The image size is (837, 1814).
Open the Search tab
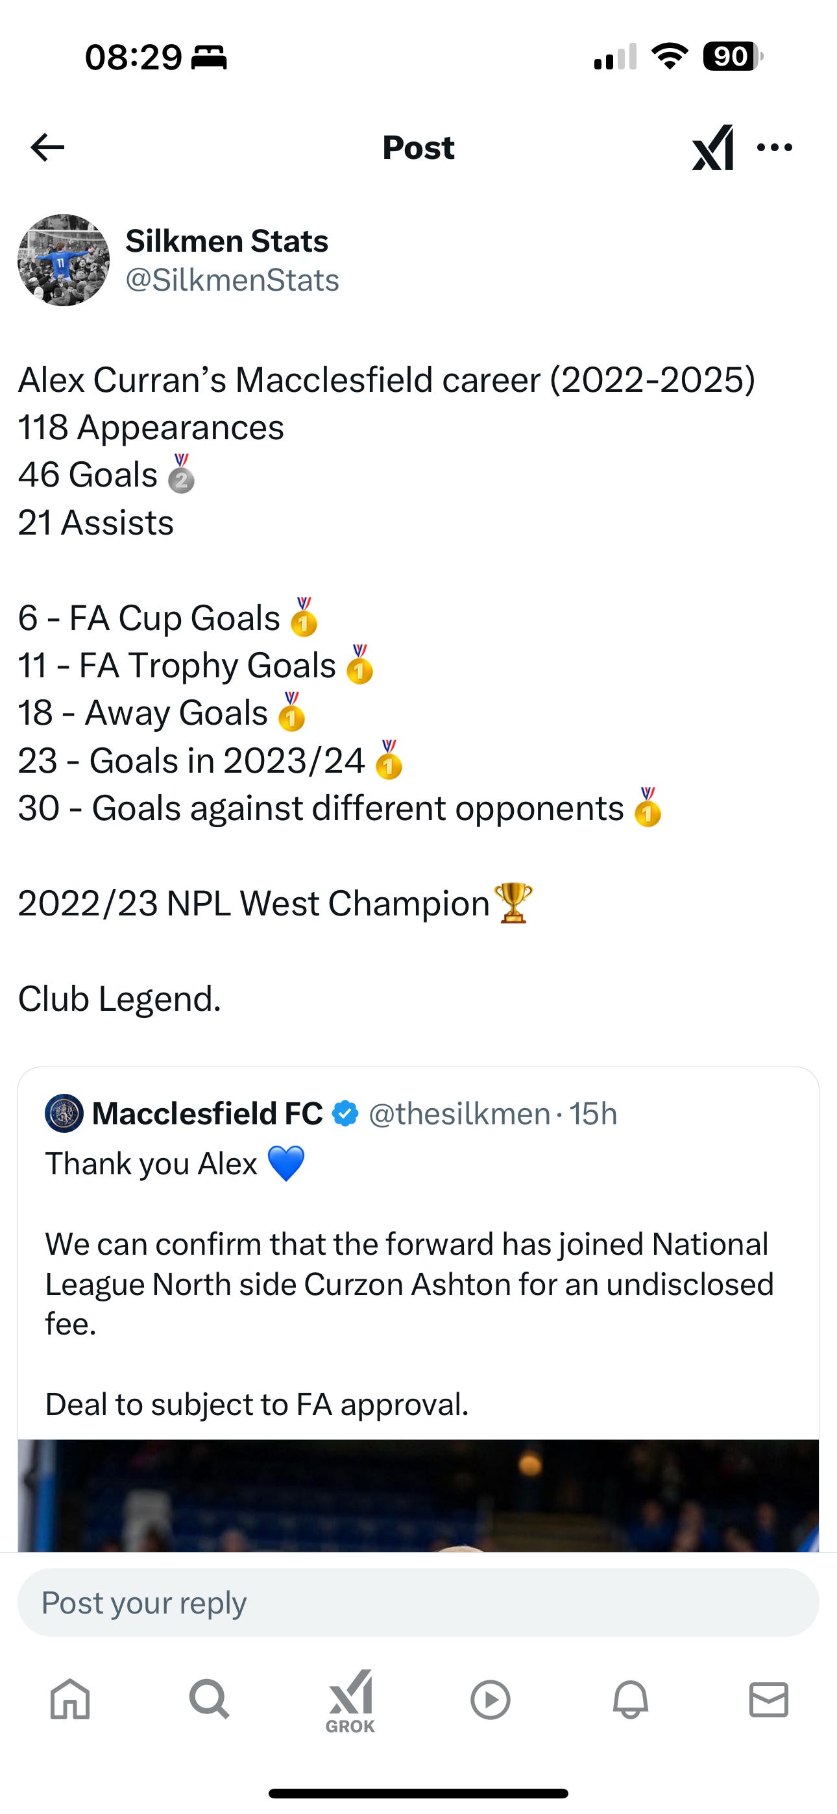point(209,1699)
